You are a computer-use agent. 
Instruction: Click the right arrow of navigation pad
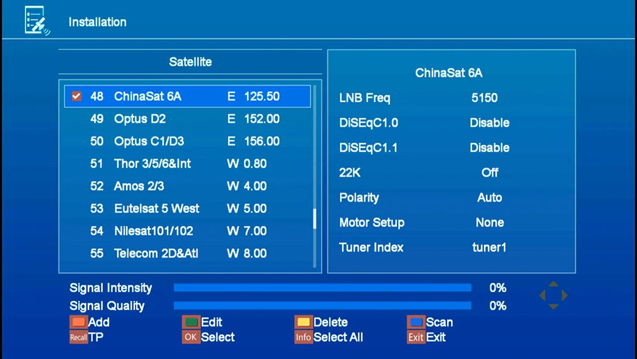pos(564,295)
